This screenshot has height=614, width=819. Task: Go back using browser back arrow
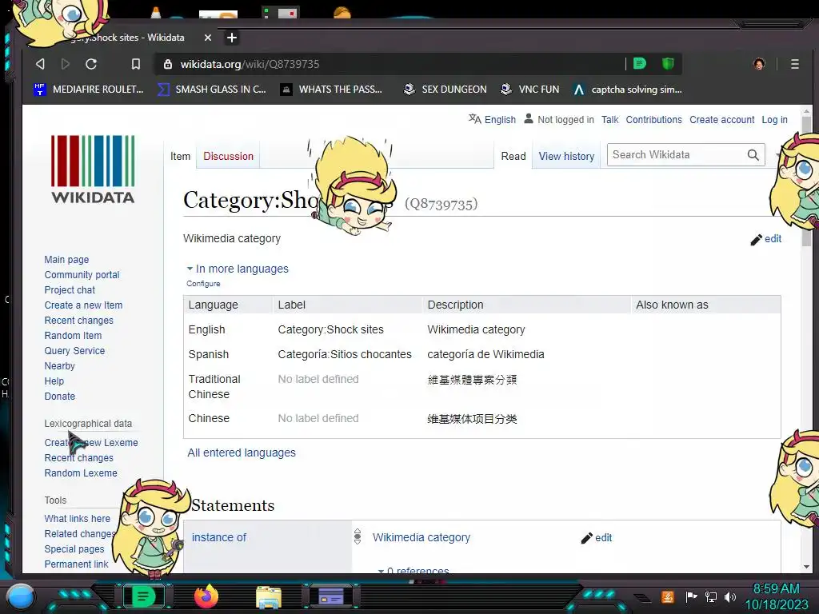[x=40, y=64]
